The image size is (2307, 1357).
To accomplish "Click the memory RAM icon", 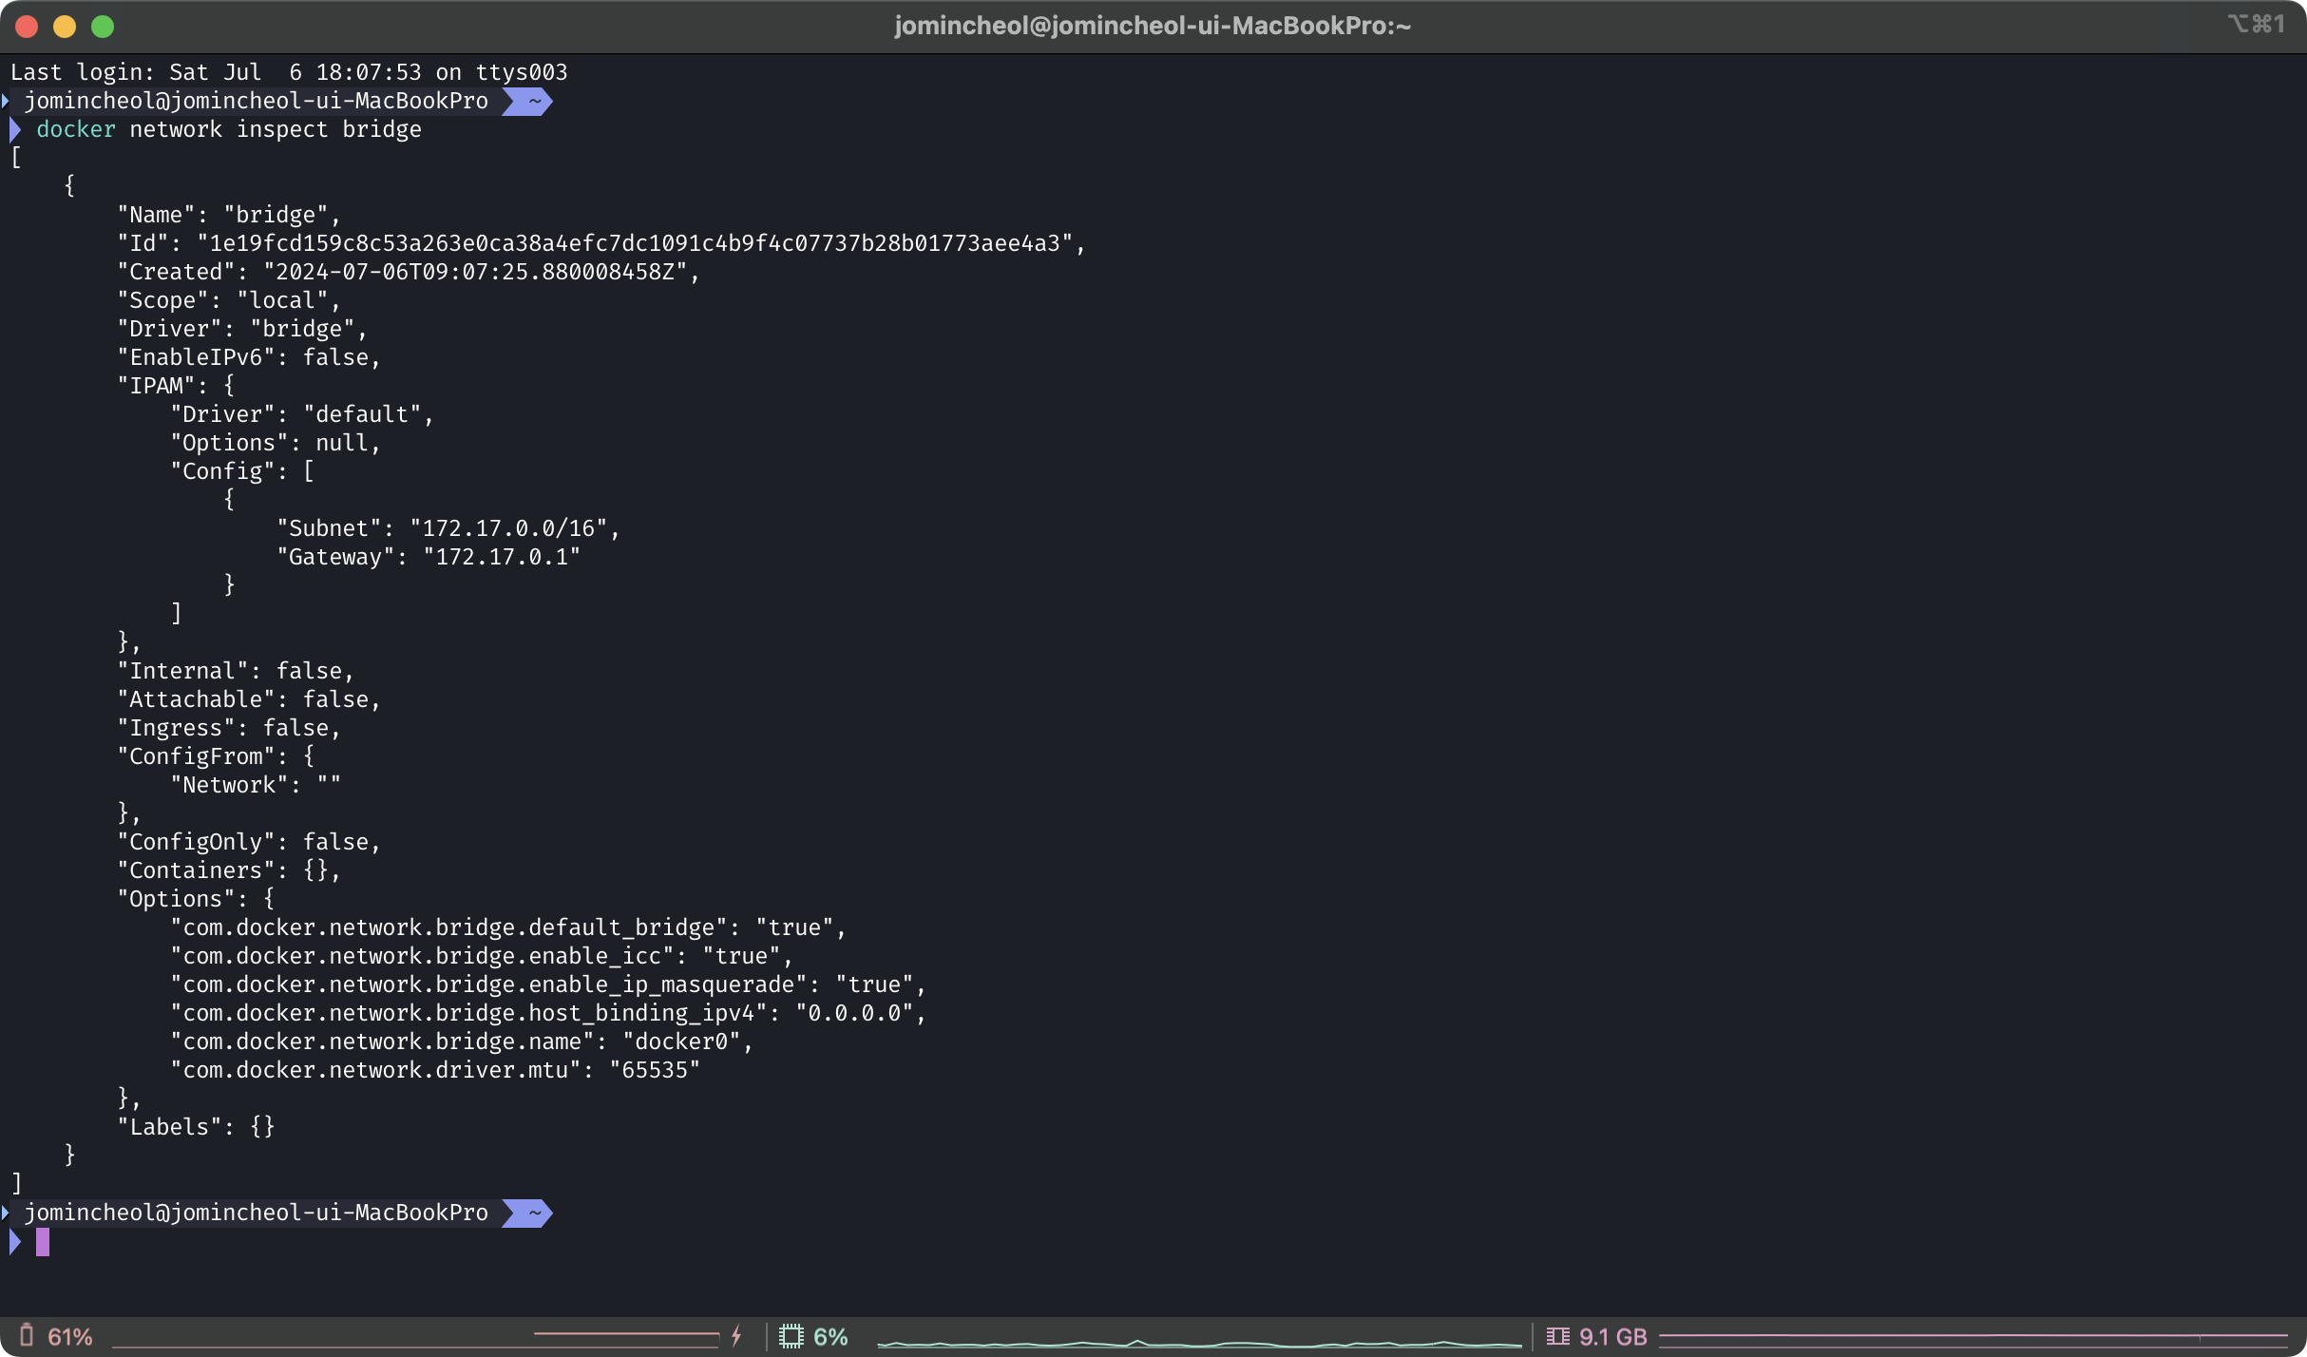I will [x=1557, y=1336].
